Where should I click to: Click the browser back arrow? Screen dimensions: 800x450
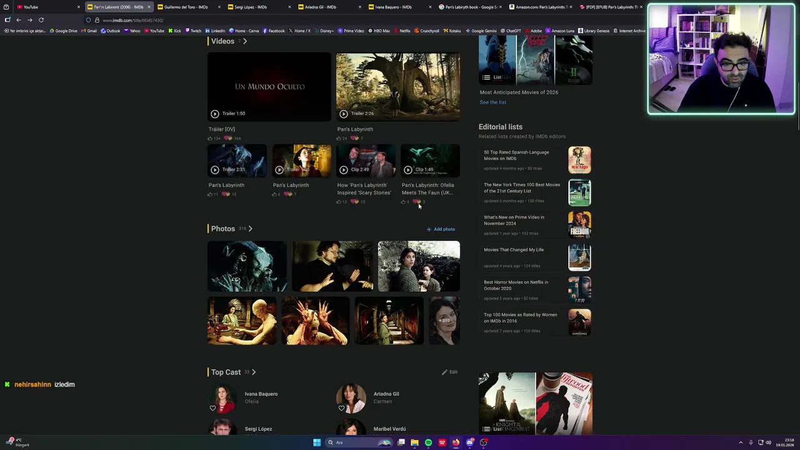point(18,20)
